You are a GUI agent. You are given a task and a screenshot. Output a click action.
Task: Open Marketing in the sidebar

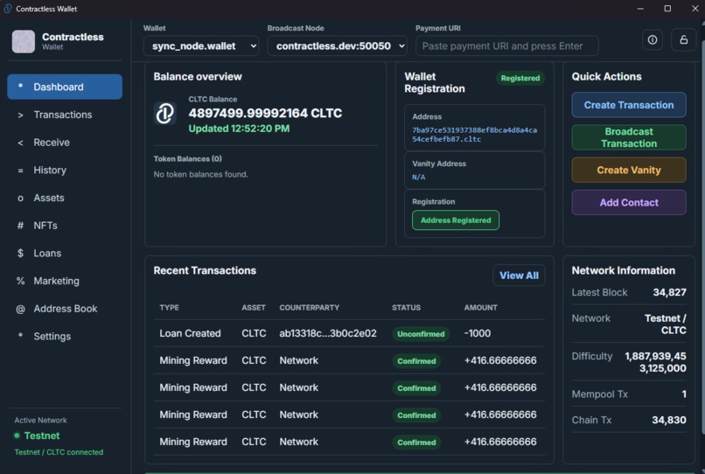pyautogui.click(x=65, y=281)
